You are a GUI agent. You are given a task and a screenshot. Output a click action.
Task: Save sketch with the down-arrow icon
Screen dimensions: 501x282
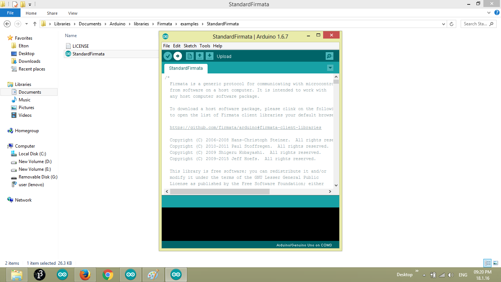coord(209,56)
